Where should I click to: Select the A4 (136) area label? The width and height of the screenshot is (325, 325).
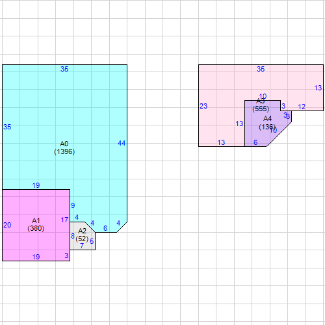point(267,123)
